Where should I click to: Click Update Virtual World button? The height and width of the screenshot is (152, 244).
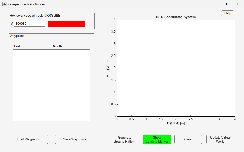(x=220, y=139)
